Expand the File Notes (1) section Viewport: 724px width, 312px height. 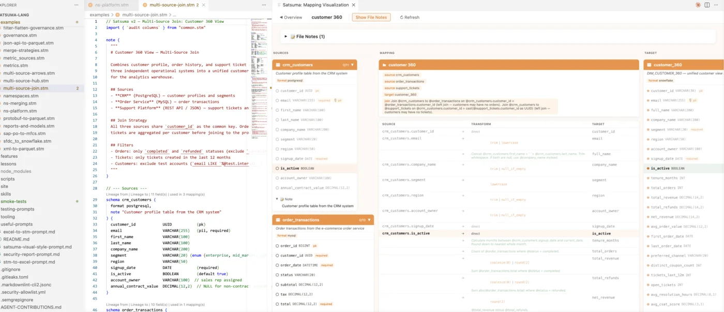(285, 36)
